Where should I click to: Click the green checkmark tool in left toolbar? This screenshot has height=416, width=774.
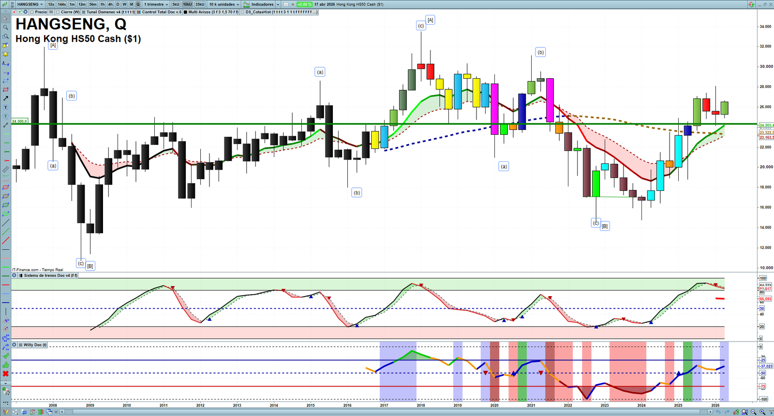(5, 356)
